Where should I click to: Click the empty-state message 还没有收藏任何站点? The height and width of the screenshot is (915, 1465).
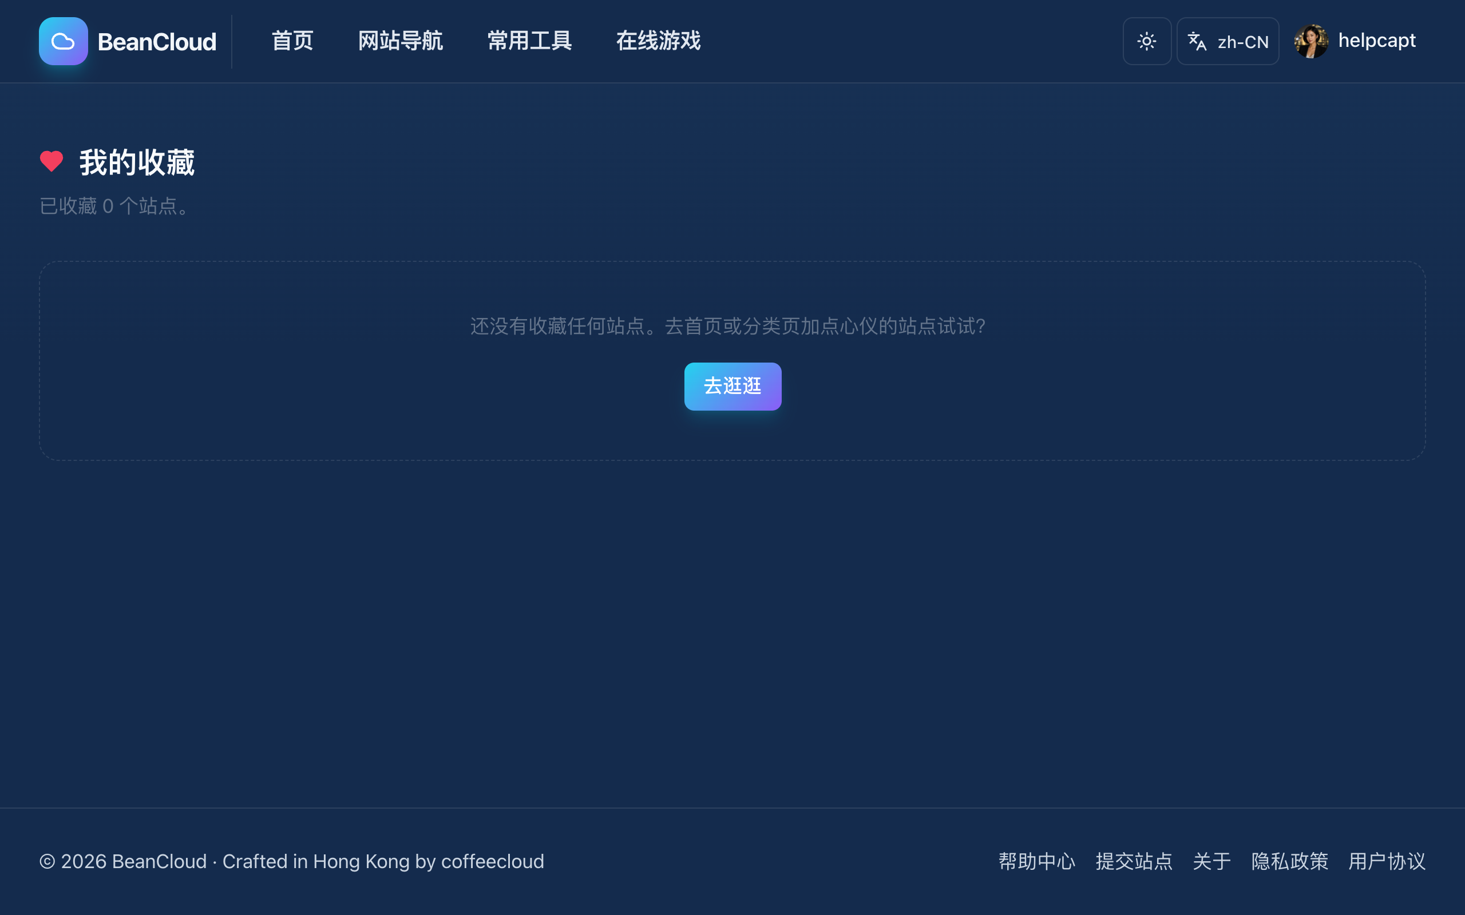coord(728,326)
